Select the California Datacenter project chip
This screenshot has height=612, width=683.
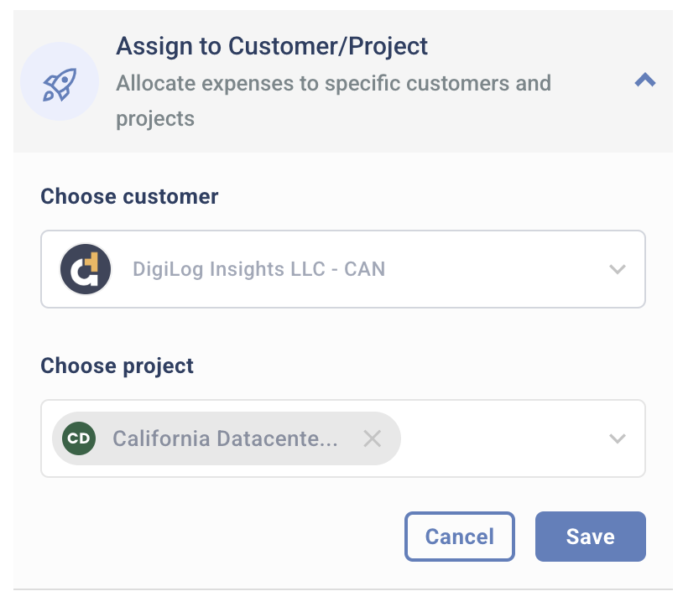(x=227, y=438)
